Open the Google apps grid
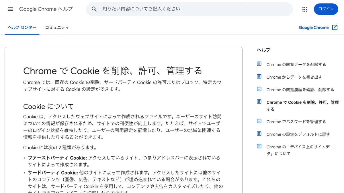Image resolution: width=344 pixels, height=193 pixels. coord(305,9)
